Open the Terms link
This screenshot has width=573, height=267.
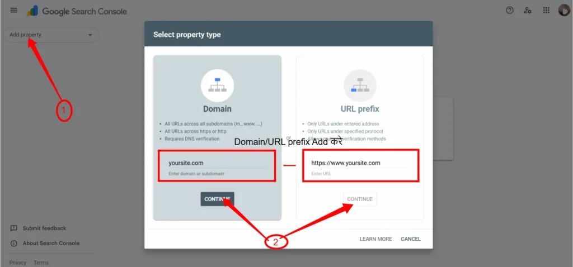[41, 263]
